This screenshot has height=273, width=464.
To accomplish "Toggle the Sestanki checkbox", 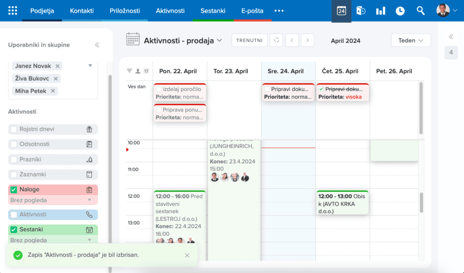I will (14, 230).
